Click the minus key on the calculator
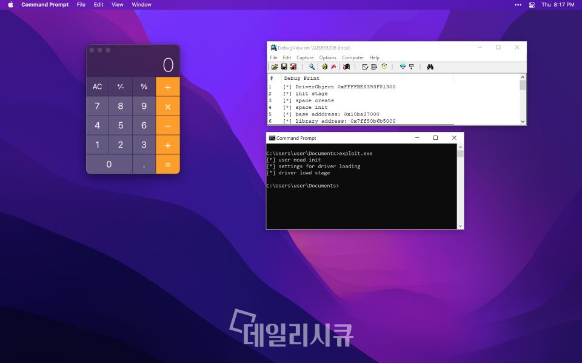The height and width of the screenshot is (363, 582). click(x=168, y=126)
